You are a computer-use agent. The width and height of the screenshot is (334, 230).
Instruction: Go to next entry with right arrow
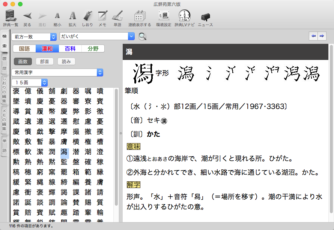(322, 36)
